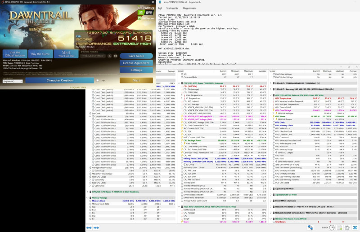Open the License Agreement
The height and width of the screenshot is (232, 360).
(136, 63)
